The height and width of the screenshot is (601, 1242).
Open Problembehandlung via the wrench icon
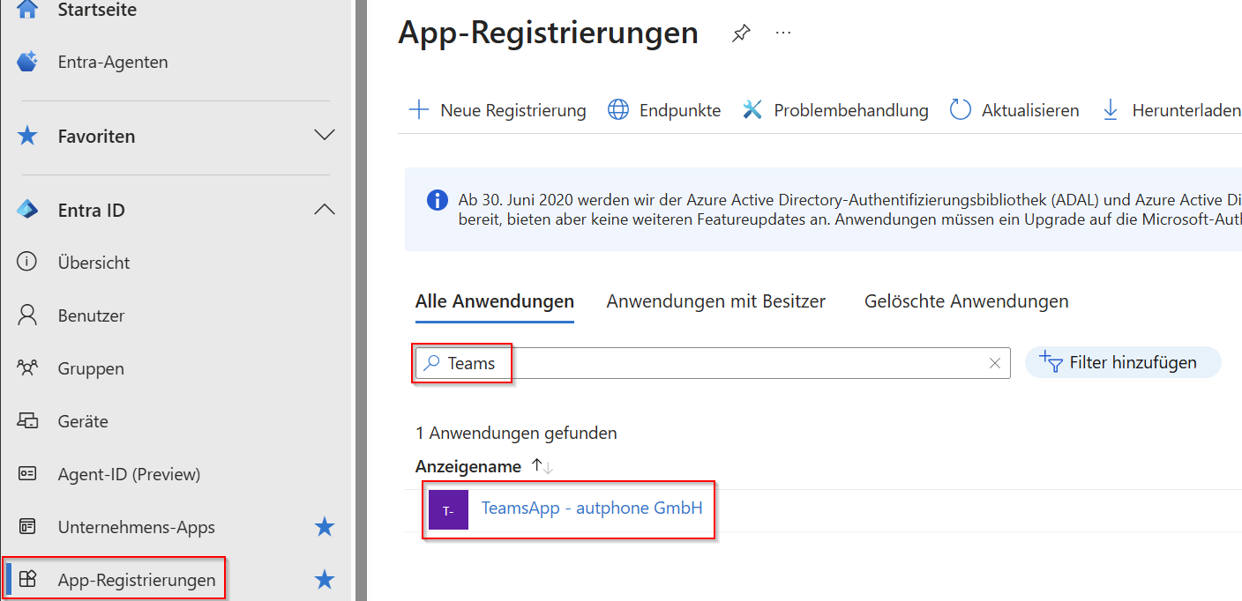pyautogui.click(x=752, y=109)
